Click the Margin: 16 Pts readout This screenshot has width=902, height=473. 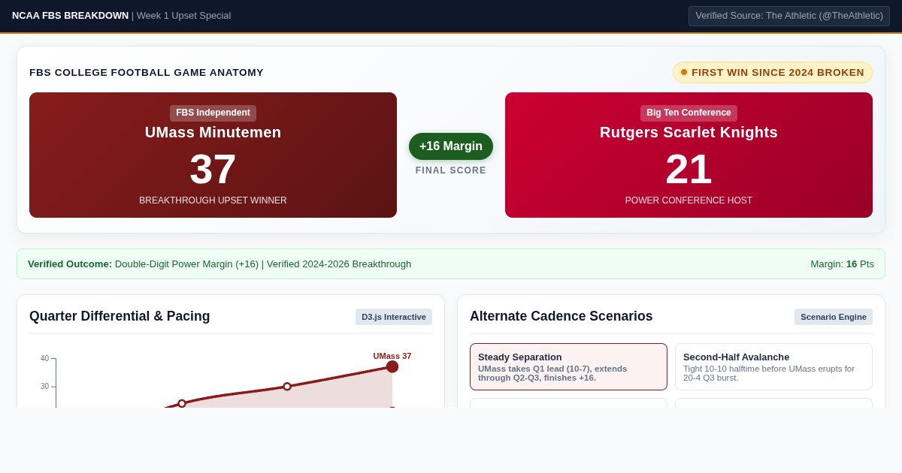[x=842, y=264]
